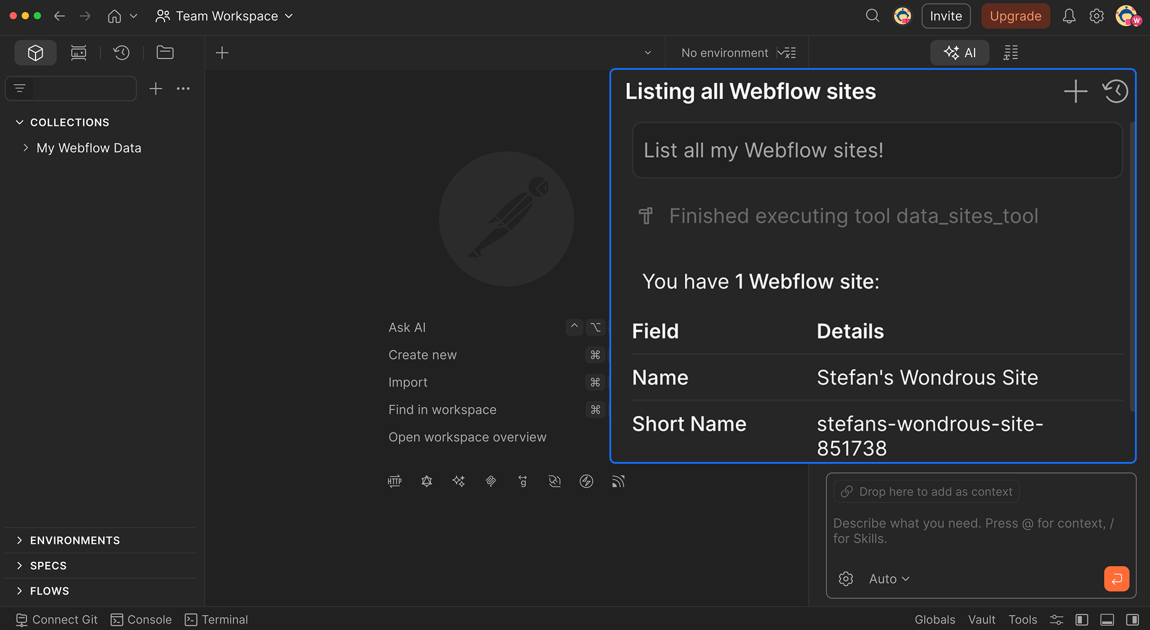
Task: Open the Terminal
Action: 216,620
